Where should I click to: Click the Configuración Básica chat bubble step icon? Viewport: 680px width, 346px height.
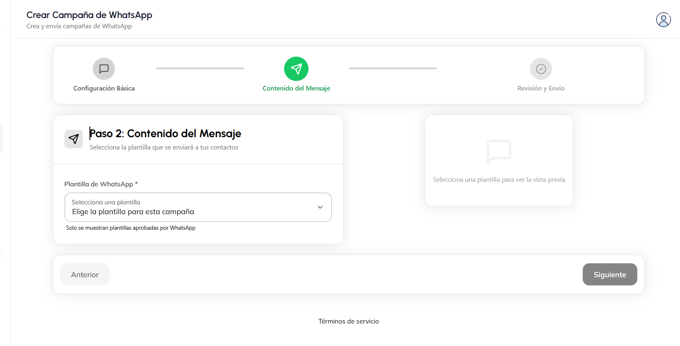click(x=104, y=69)
